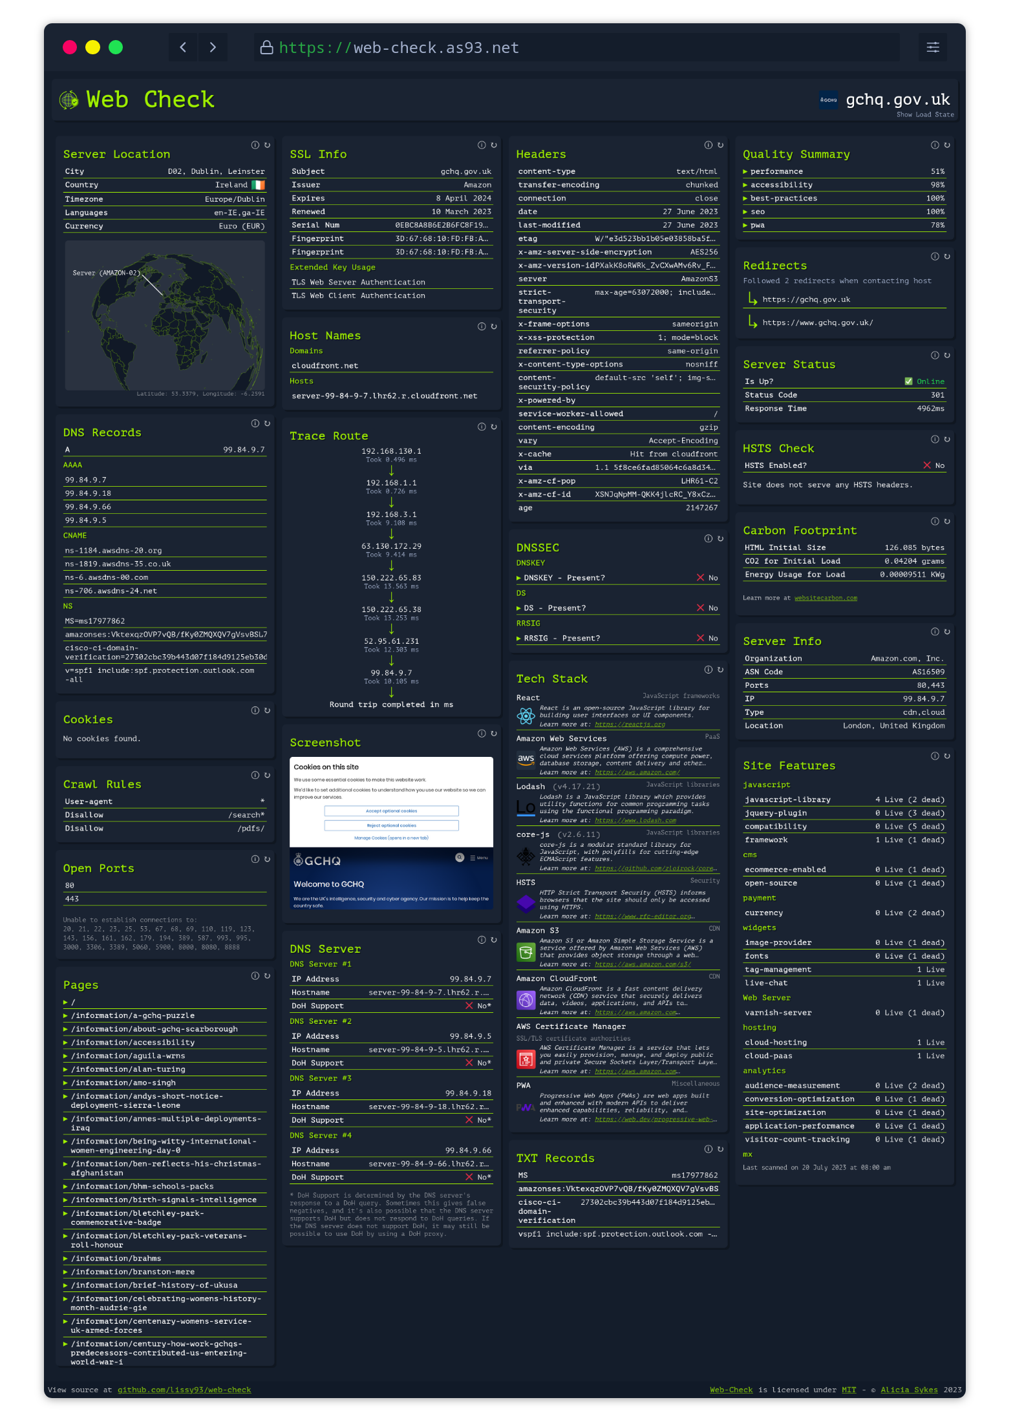
Task: Click Show Load State link
Action: coord(924,115)
